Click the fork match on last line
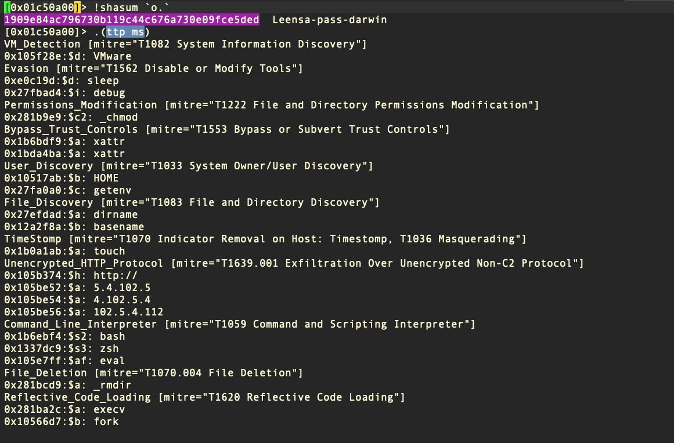Screen dimensions: 674x443 (x=106, y=422)
